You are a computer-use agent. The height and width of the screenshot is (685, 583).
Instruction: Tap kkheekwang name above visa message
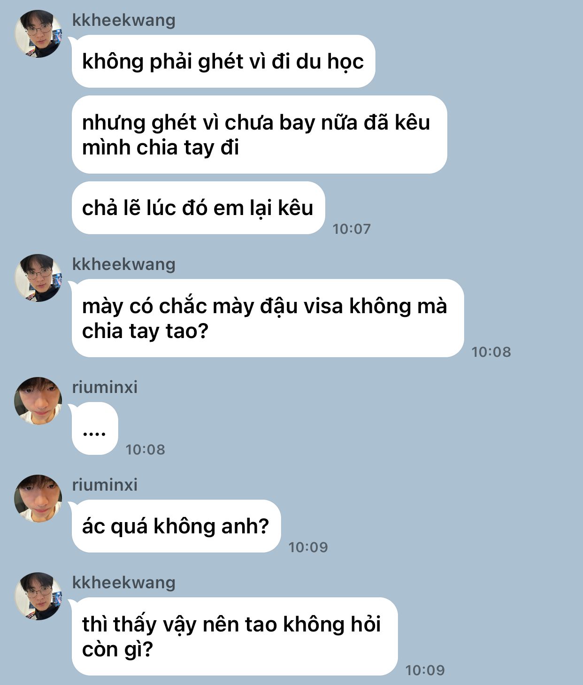124,265
